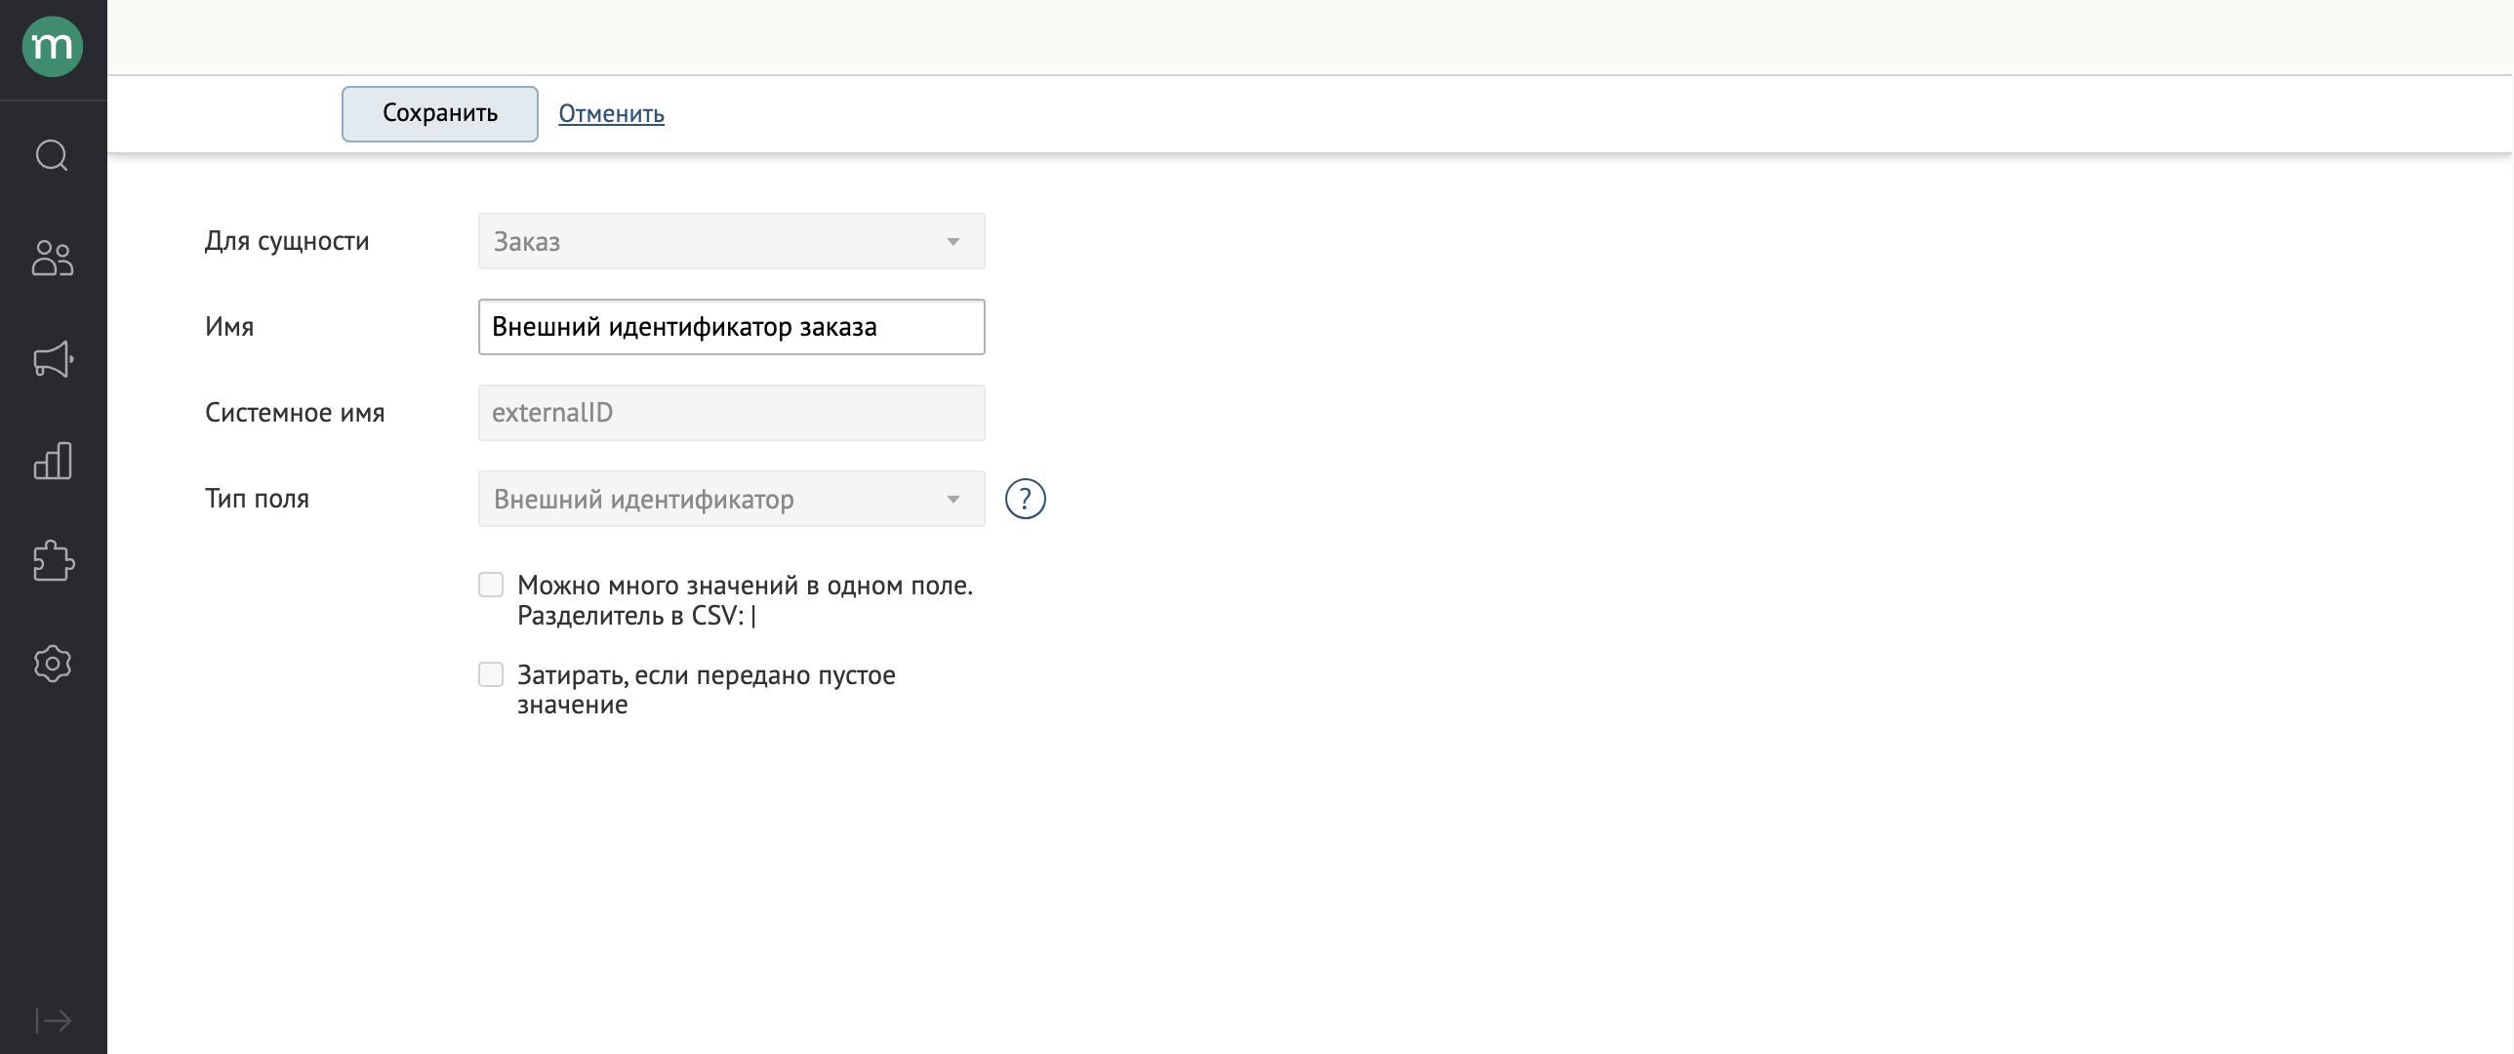Open the Для сущности dropdown showing Заказ
Screen dimensions: 2514x1054
731,241
